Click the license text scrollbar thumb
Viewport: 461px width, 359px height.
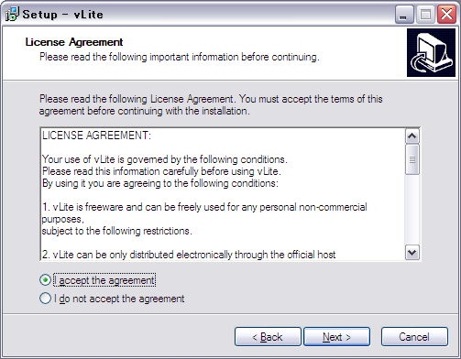pos(412,159)
